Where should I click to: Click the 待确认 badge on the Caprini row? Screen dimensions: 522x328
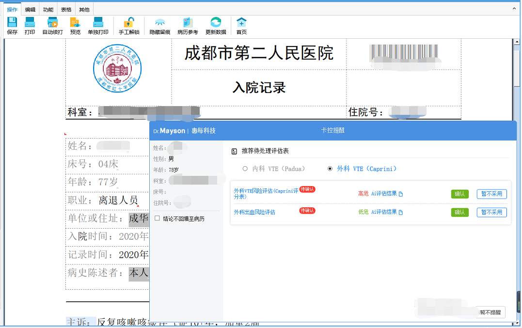(x=307, y=189)
